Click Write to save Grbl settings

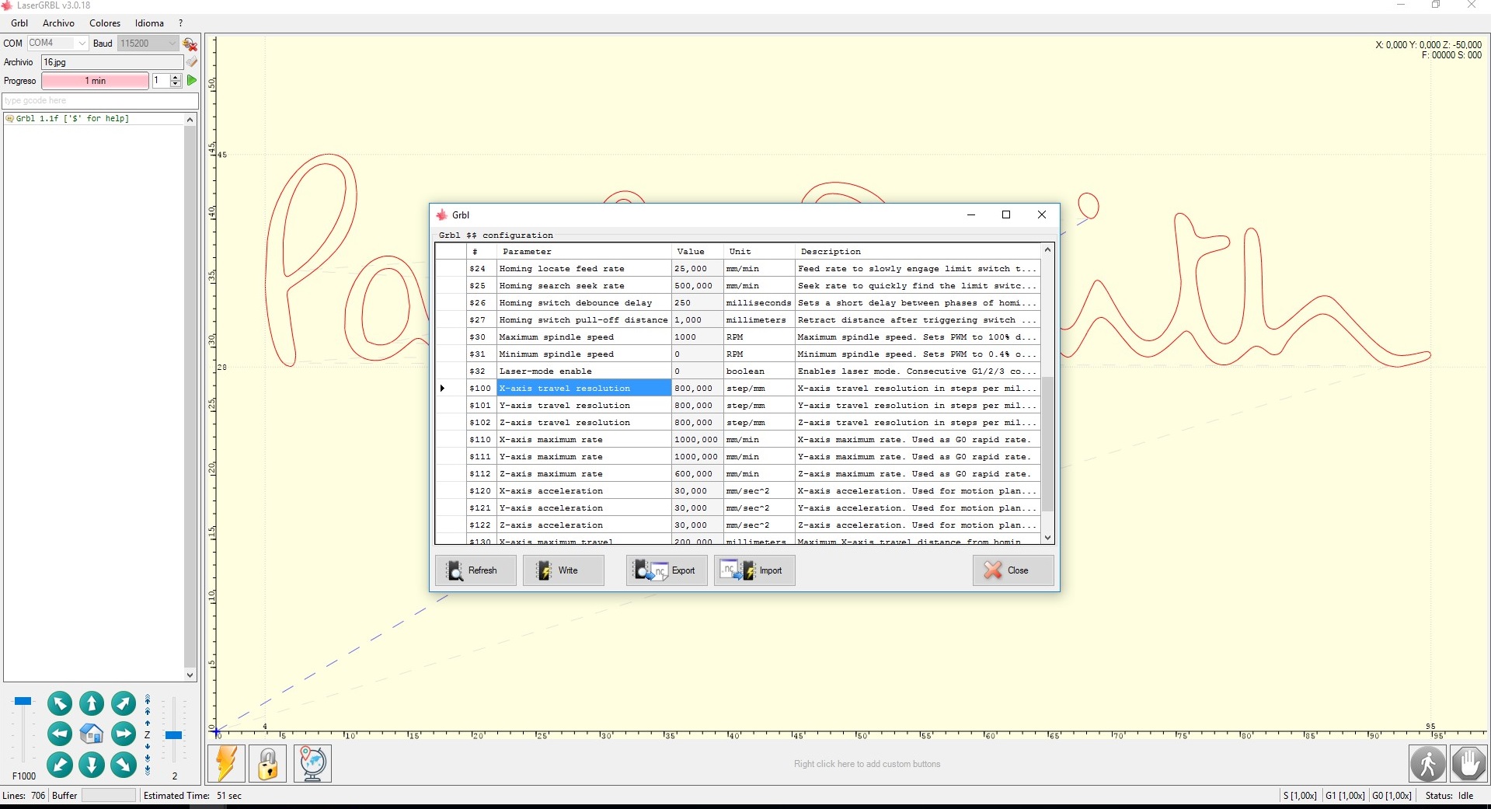[x=563, y=570]
